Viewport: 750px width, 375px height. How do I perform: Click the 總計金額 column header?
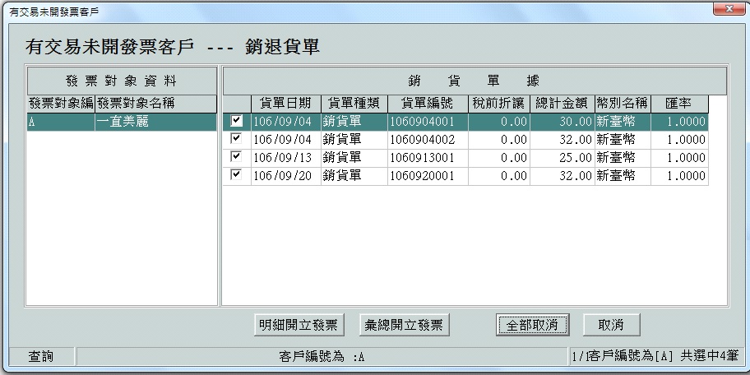click(562, 104)
